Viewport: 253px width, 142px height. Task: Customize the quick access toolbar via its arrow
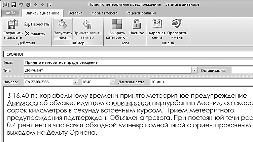click(50, 5)
